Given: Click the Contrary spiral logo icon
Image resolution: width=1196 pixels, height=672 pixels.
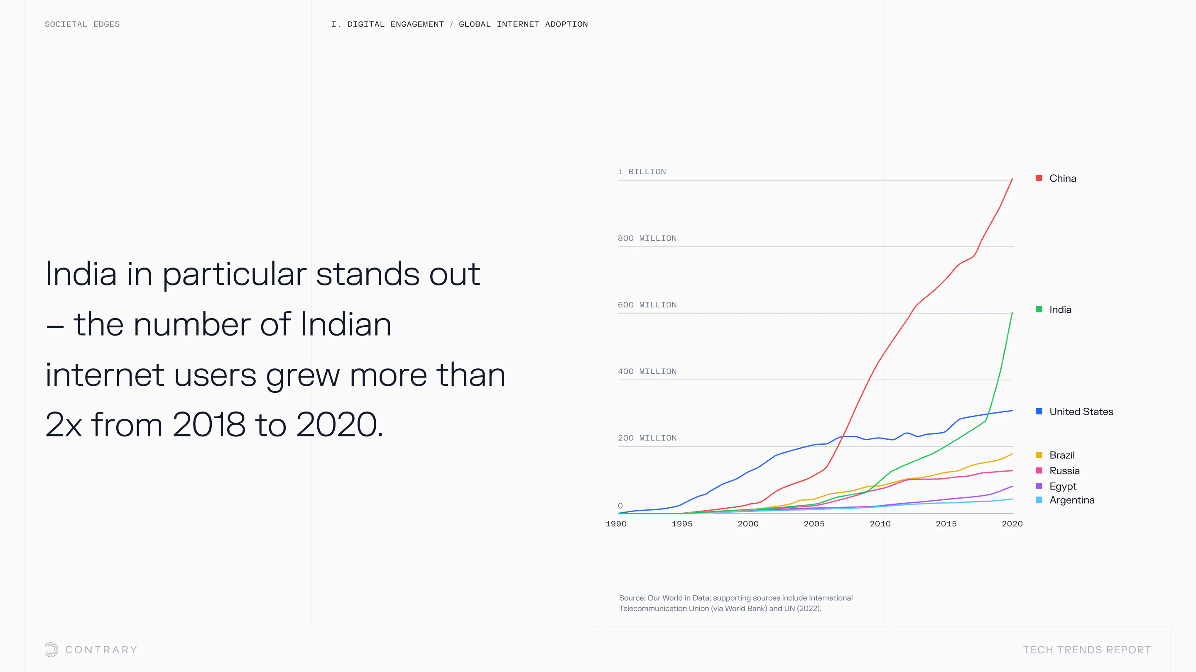Looking at the screenshot, I should (51, 649).
